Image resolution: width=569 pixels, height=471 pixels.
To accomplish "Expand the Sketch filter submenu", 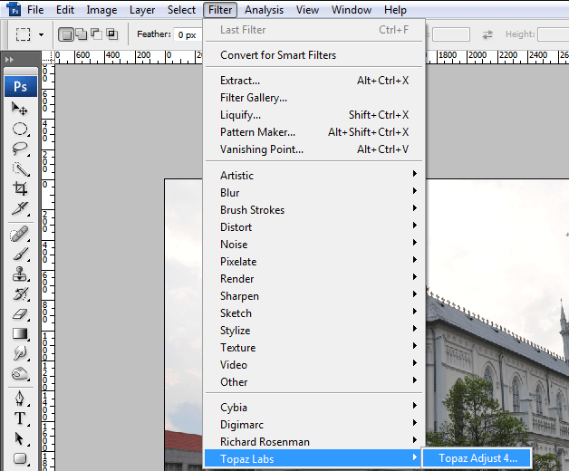I will (x=313, y=313).
